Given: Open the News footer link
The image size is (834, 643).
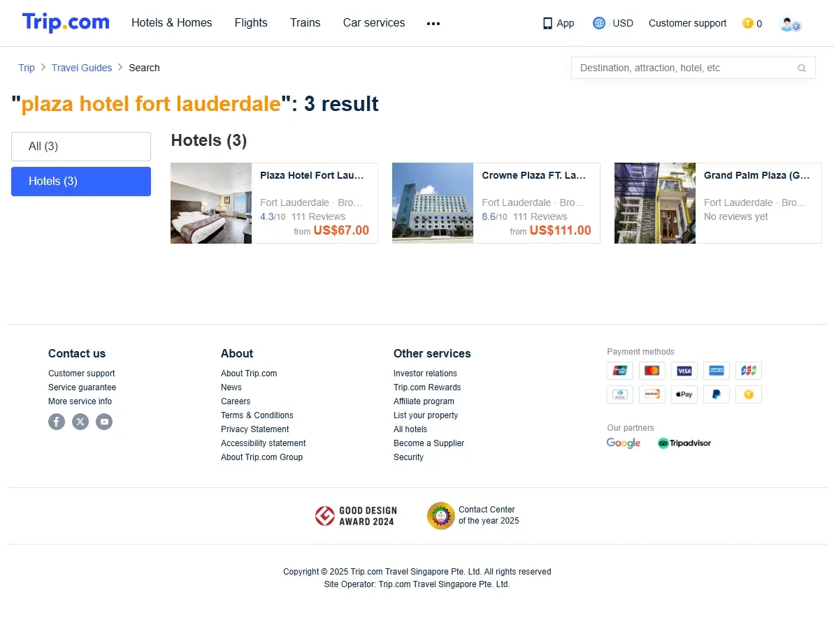Looking at the screenshot, I should click(x=231, y=387).
